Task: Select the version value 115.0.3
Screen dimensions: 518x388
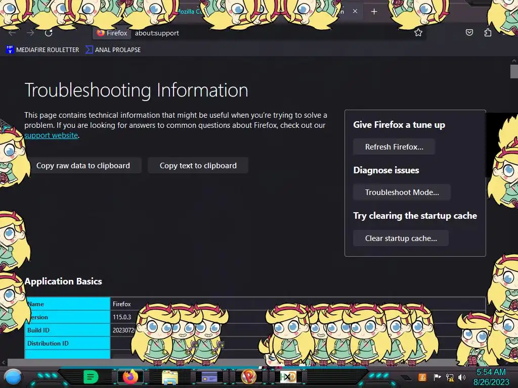Action: pos(122,317)
